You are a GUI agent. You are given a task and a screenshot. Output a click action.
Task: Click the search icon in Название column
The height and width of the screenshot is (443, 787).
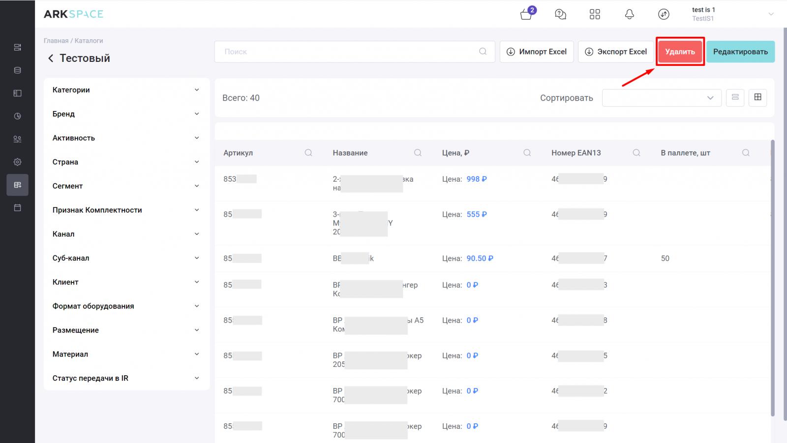coord(418,153)
